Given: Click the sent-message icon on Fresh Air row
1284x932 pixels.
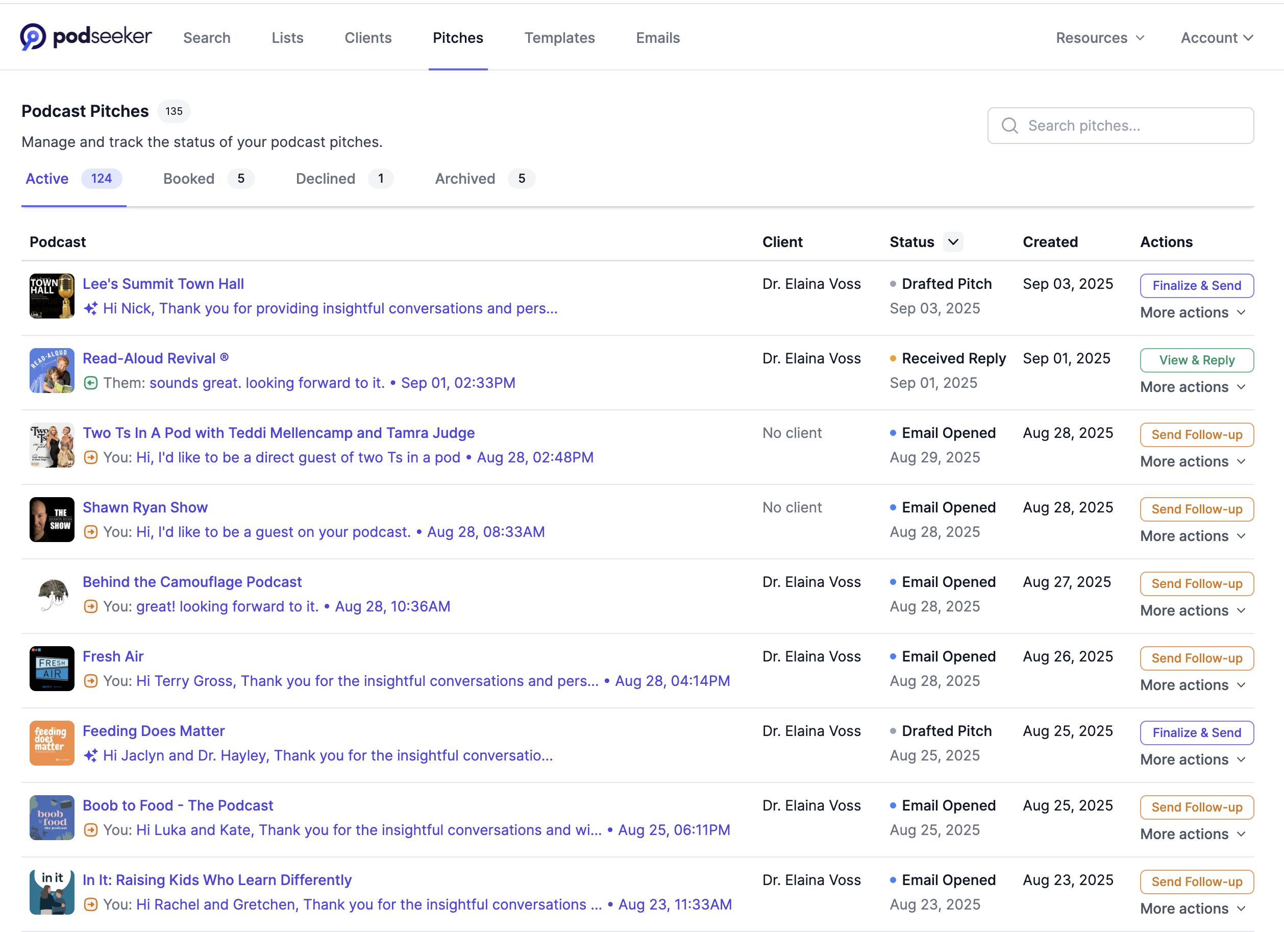Looking at the screenshot, I should pyautogui.click(x=90, y=681).
